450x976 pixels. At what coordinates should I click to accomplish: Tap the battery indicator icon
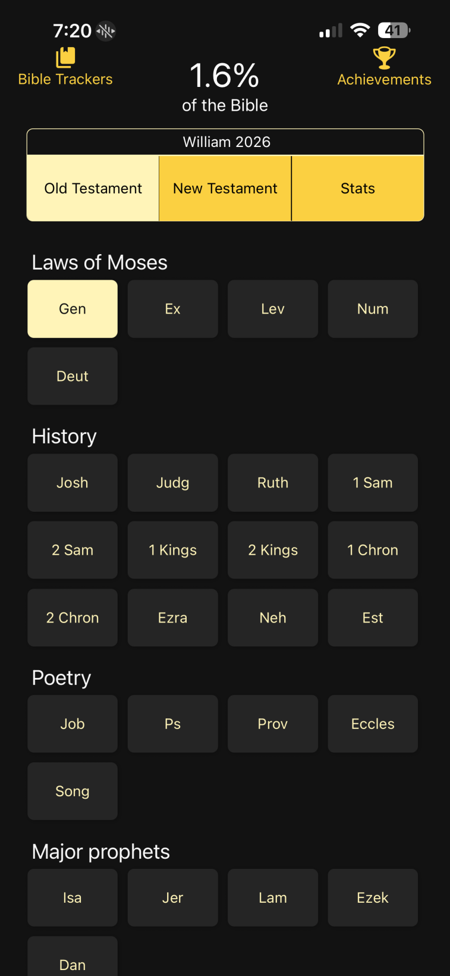[x=394, y=30]
